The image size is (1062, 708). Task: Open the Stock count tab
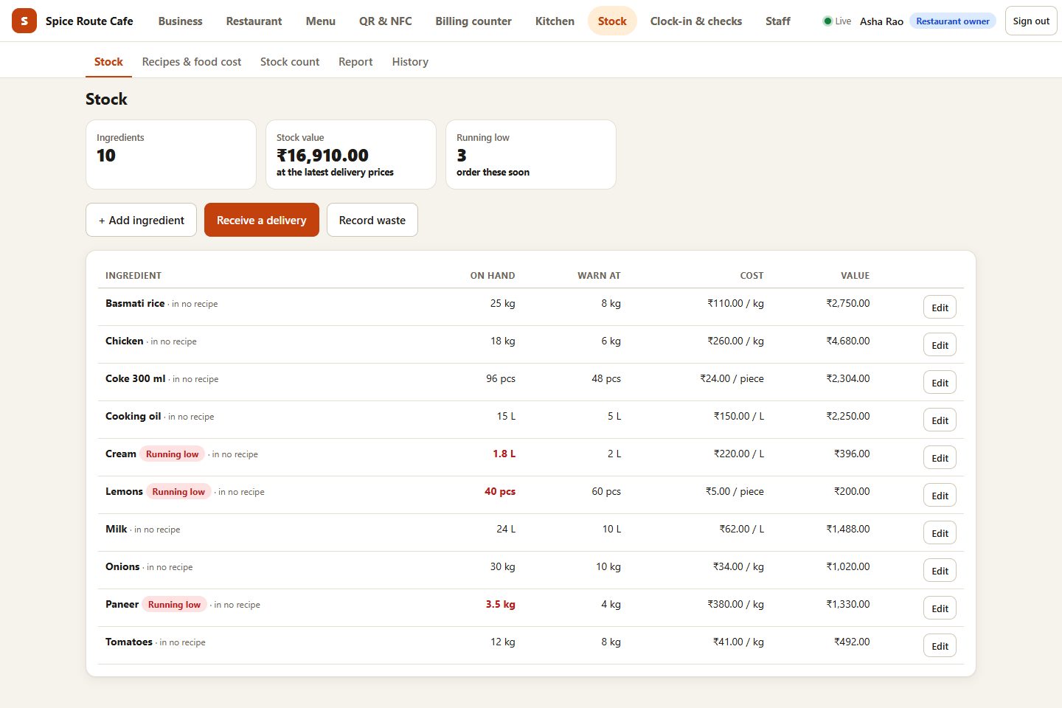[290, 62]
